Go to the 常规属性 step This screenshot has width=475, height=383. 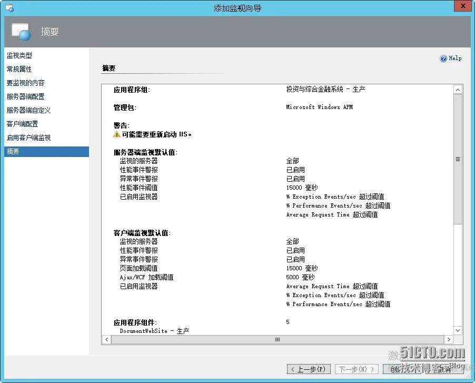pyautogui.click(x=19, y=69)
